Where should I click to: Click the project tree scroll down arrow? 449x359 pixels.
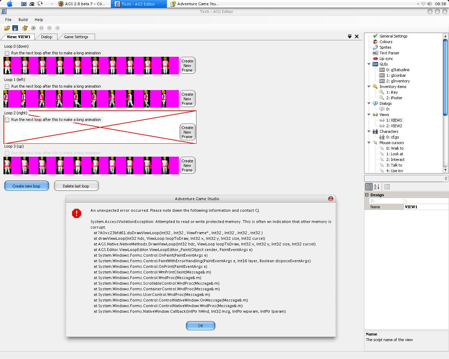tap(445, 170)
